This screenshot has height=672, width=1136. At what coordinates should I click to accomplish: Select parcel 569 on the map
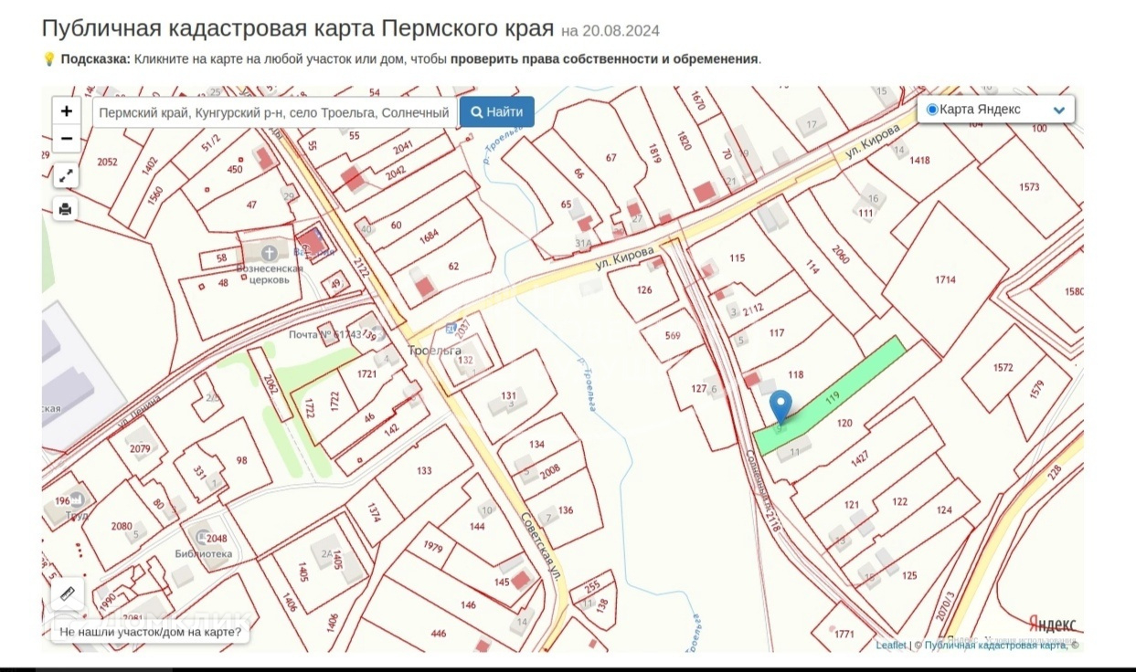tap(673, 336)
